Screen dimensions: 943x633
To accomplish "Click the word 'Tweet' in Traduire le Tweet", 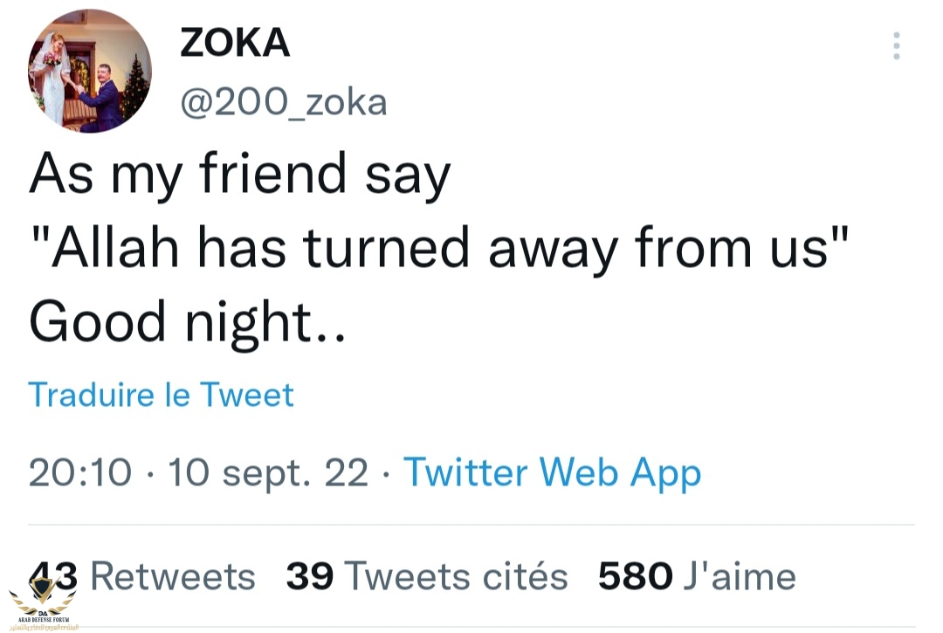I will tap(247, 396).
